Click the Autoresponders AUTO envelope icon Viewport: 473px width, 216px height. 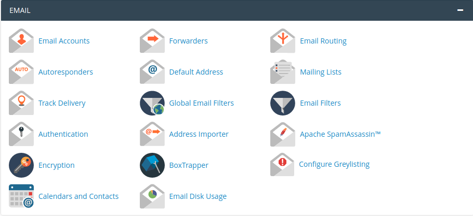[21, 73]
